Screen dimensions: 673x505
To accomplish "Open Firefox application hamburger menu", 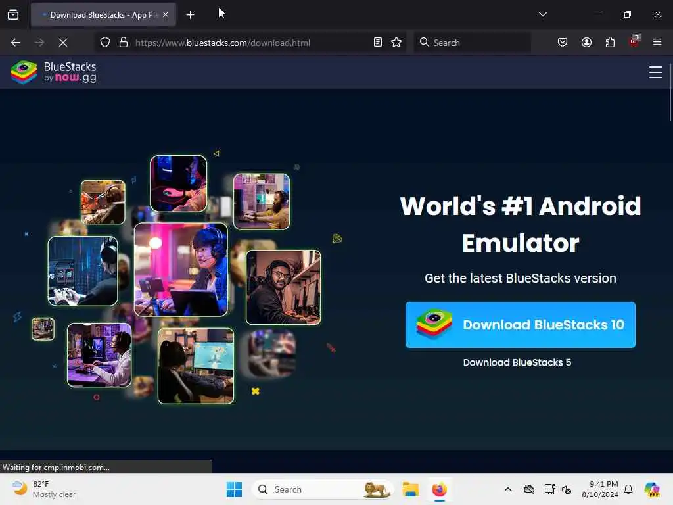I will pyautogui.click(x=657, y=42).
